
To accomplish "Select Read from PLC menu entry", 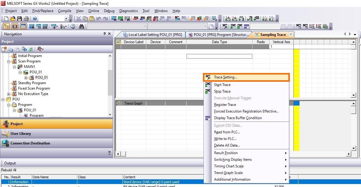I will pos(246,132).
